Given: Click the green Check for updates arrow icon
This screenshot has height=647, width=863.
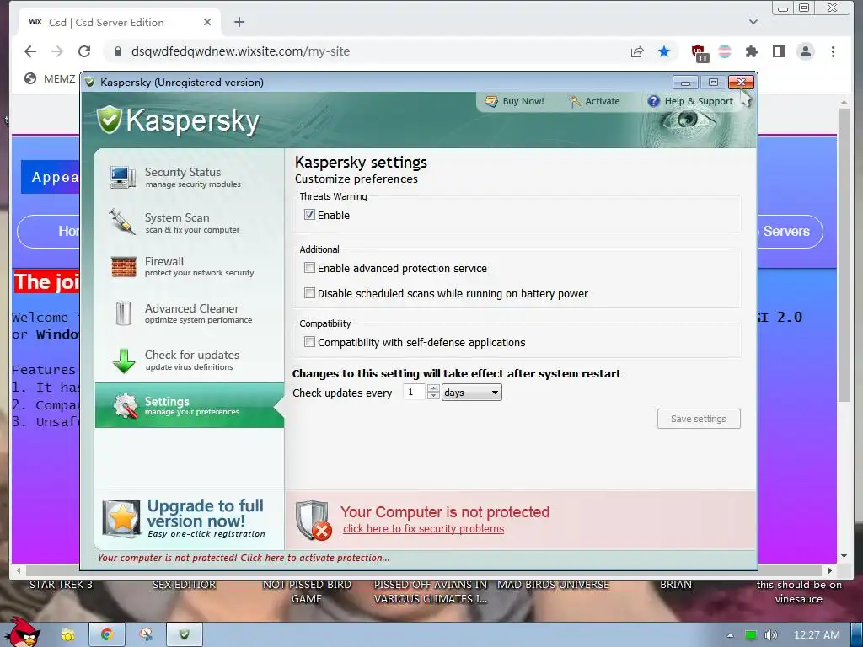Looking at the screenshot, I should coord(124,361).
